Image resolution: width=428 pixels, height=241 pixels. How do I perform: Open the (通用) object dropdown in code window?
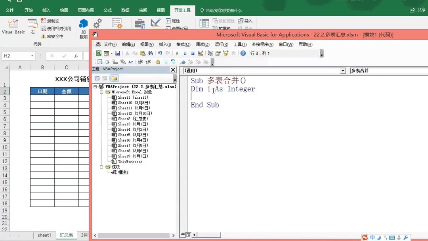343,70
